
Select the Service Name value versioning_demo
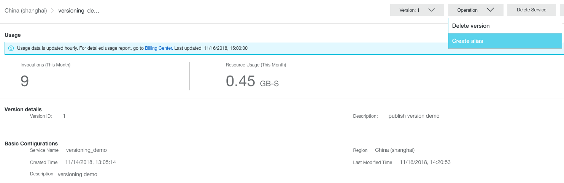click(86, 150)
